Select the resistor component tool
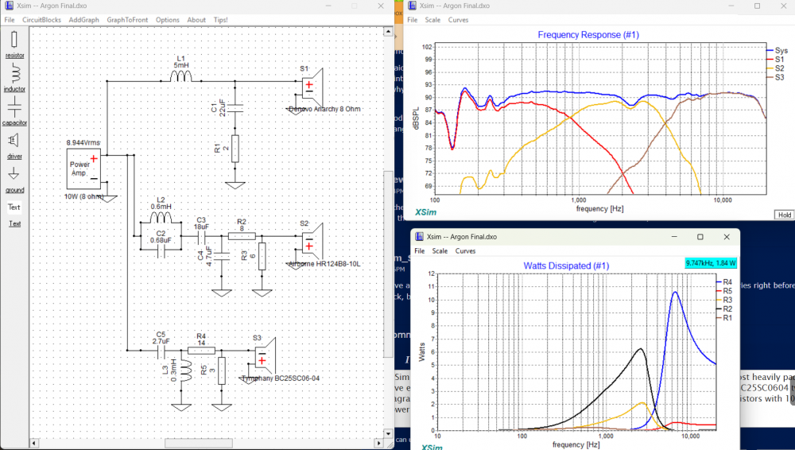795x450 pixels. [x=14, y=44]
